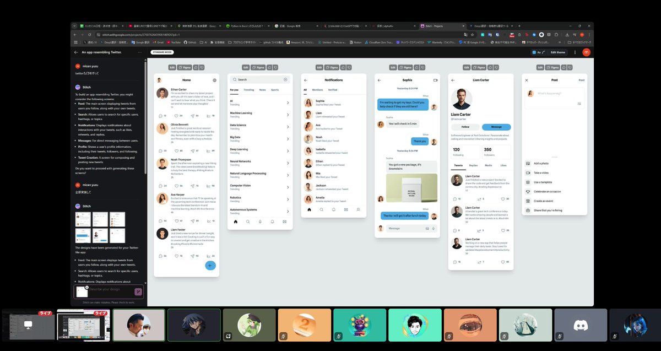
Task: Click the bell icon in Notifications navbar
Action: (333, 209)
